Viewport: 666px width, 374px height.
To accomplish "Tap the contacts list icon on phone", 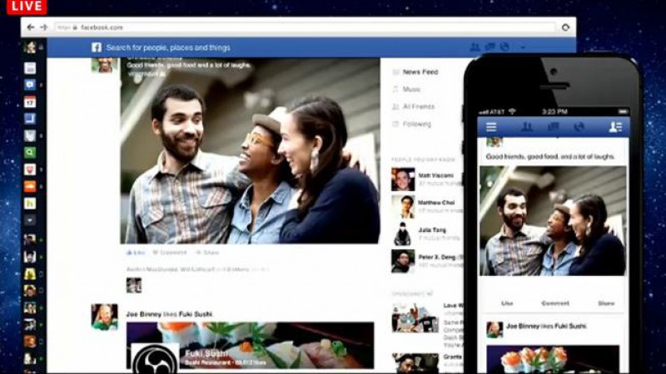I will click(x=615, y=127).
